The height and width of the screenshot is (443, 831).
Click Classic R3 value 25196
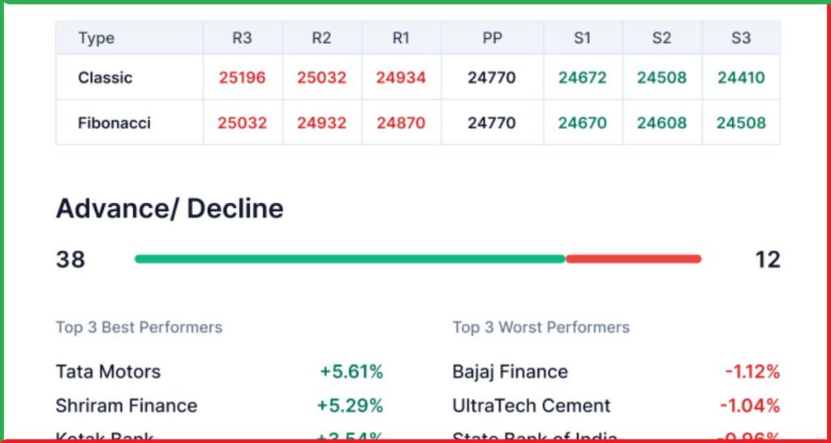click(242, 78)
